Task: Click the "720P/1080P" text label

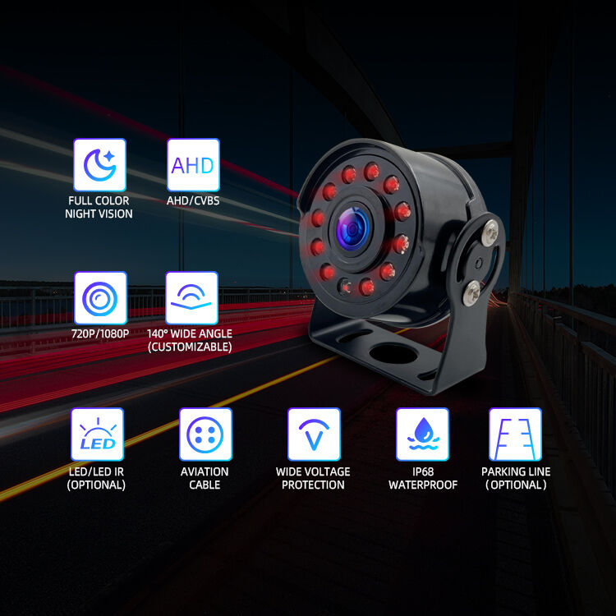Action: [99, 334]
